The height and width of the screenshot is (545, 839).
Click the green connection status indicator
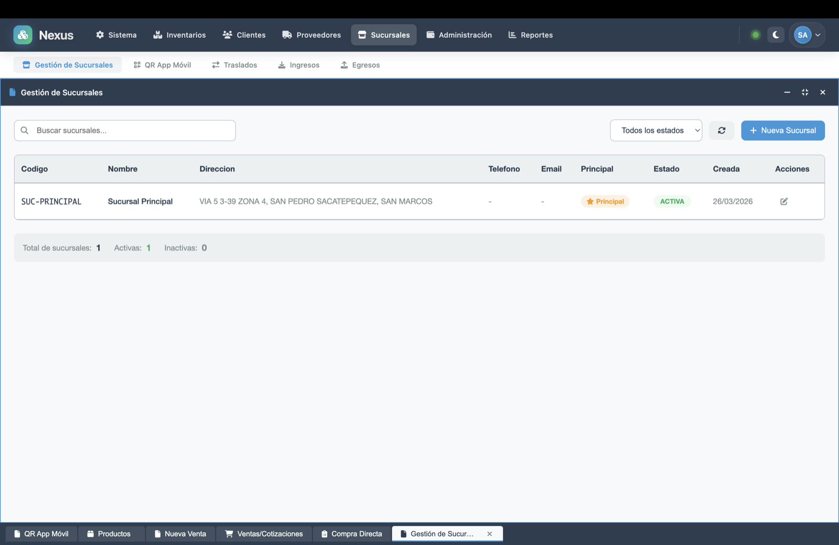click(x=755, y=35)
